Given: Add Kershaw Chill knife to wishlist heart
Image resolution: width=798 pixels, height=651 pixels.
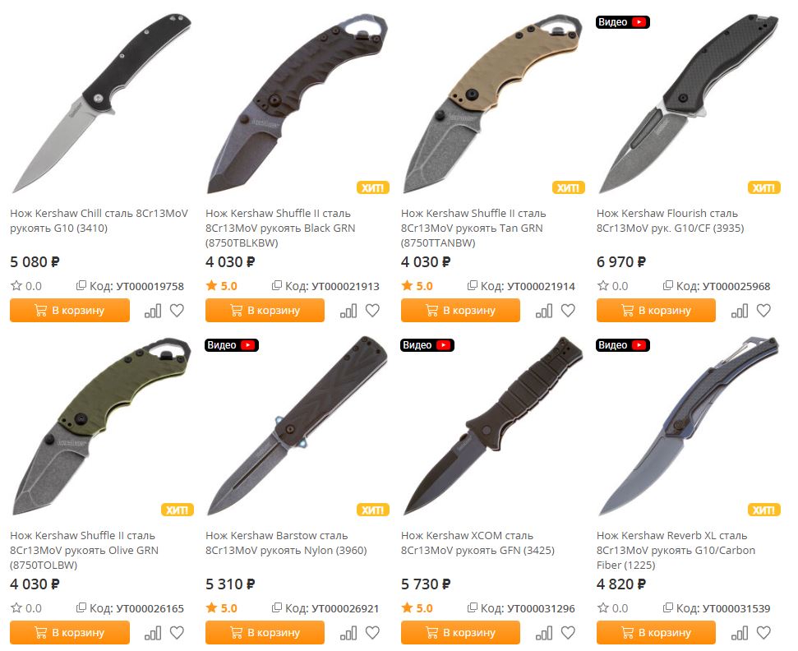Looking at the screenshot, I should click(x=177, y=311).
